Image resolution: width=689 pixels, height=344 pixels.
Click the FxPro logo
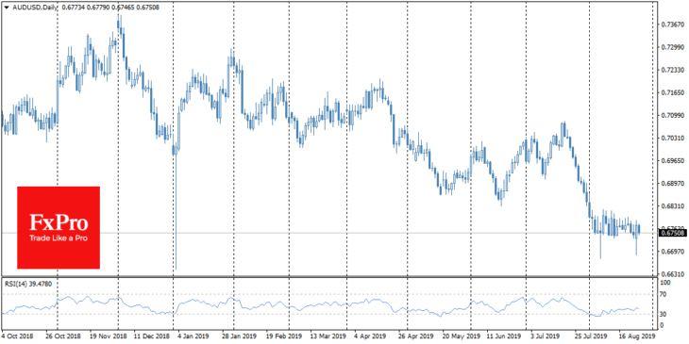[x=59, y=227]
